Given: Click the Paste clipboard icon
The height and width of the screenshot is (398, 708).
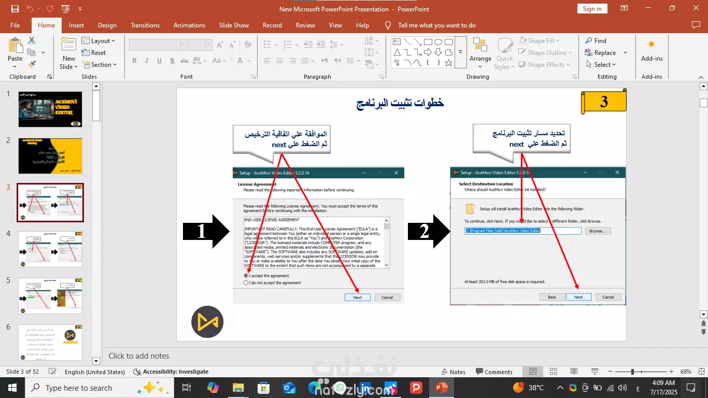Looking at the screenshot, I should [x=15, y=45].
